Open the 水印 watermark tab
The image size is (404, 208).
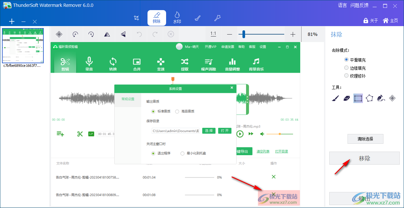[x=177, y=18]
